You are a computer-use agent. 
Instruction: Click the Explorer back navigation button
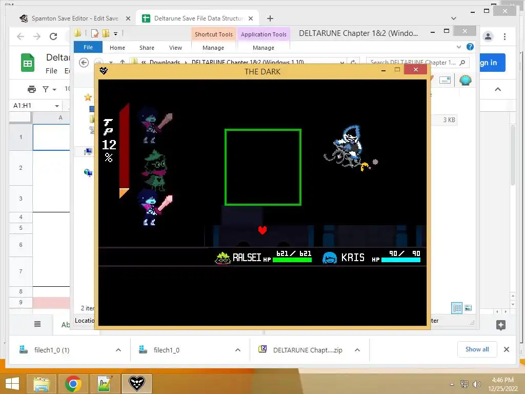[x=84, y=62]
